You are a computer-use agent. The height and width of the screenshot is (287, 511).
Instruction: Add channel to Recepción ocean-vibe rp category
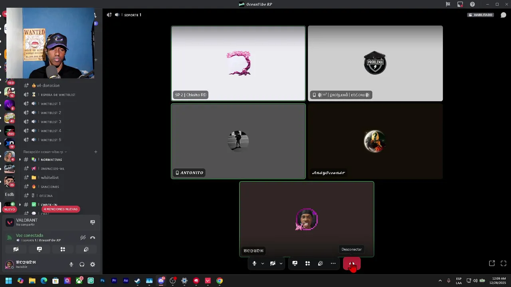(x=96, y=152)
